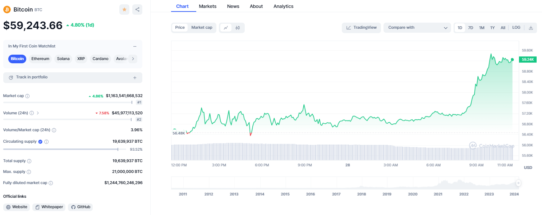542x215 pixels.
Task: Click the blue verified badge icon
Action: coord(40,142)
